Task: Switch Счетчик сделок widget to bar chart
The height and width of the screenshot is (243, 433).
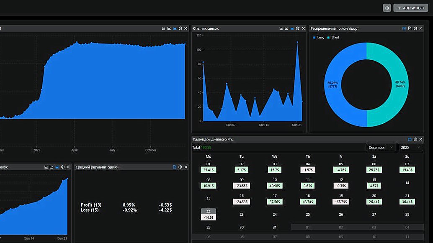Action: tap(281, 28)
